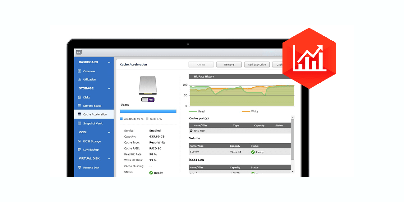Screen dimensions: 404x202
Task: Click the Remote Disk icon
Action: point(80,168)
